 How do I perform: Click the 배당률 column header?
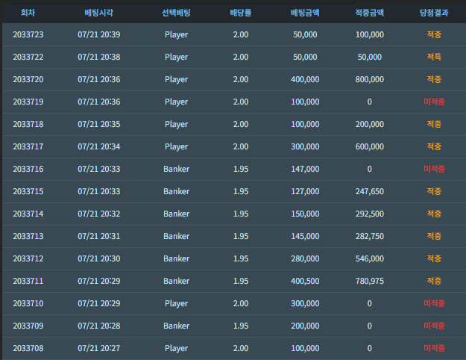(x=240, y=13)
